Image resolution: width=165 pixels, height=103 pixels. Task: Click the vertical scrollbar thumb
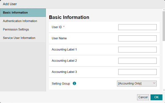tap(164, 26)
